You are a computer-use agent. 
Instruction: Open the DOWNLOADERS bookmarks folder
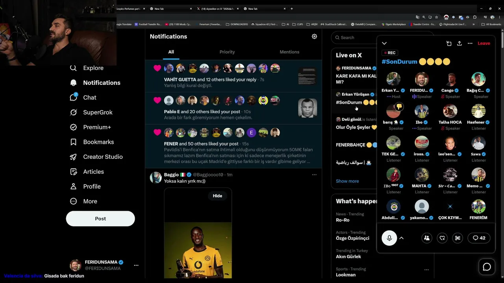coord(237,24)
